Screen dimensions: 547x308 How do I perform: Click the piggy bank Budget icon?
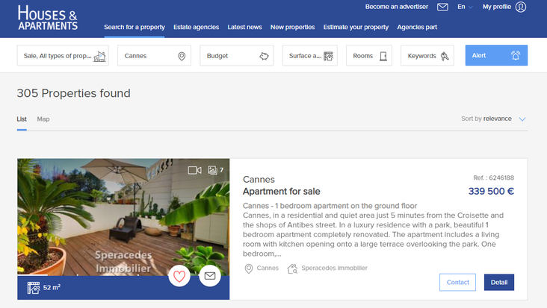(x=264, y=56)
